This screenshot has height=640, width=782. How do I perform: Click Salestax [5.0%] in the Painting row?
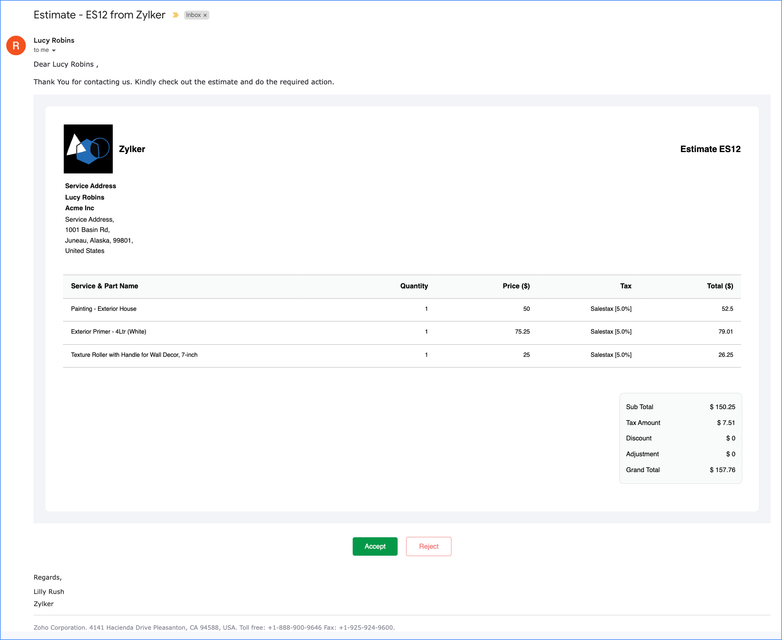pos(611,309)
